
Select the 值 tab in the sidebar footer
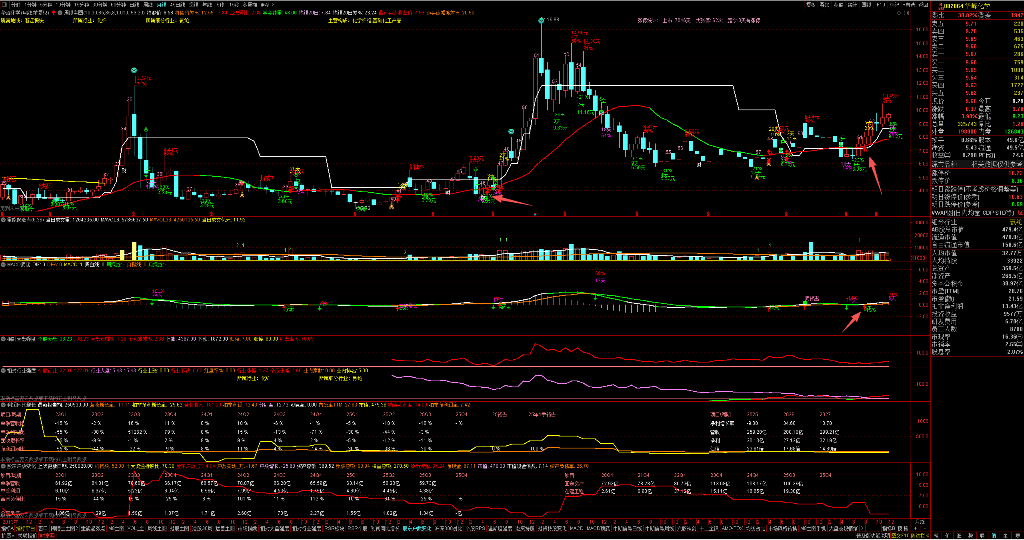994,536
